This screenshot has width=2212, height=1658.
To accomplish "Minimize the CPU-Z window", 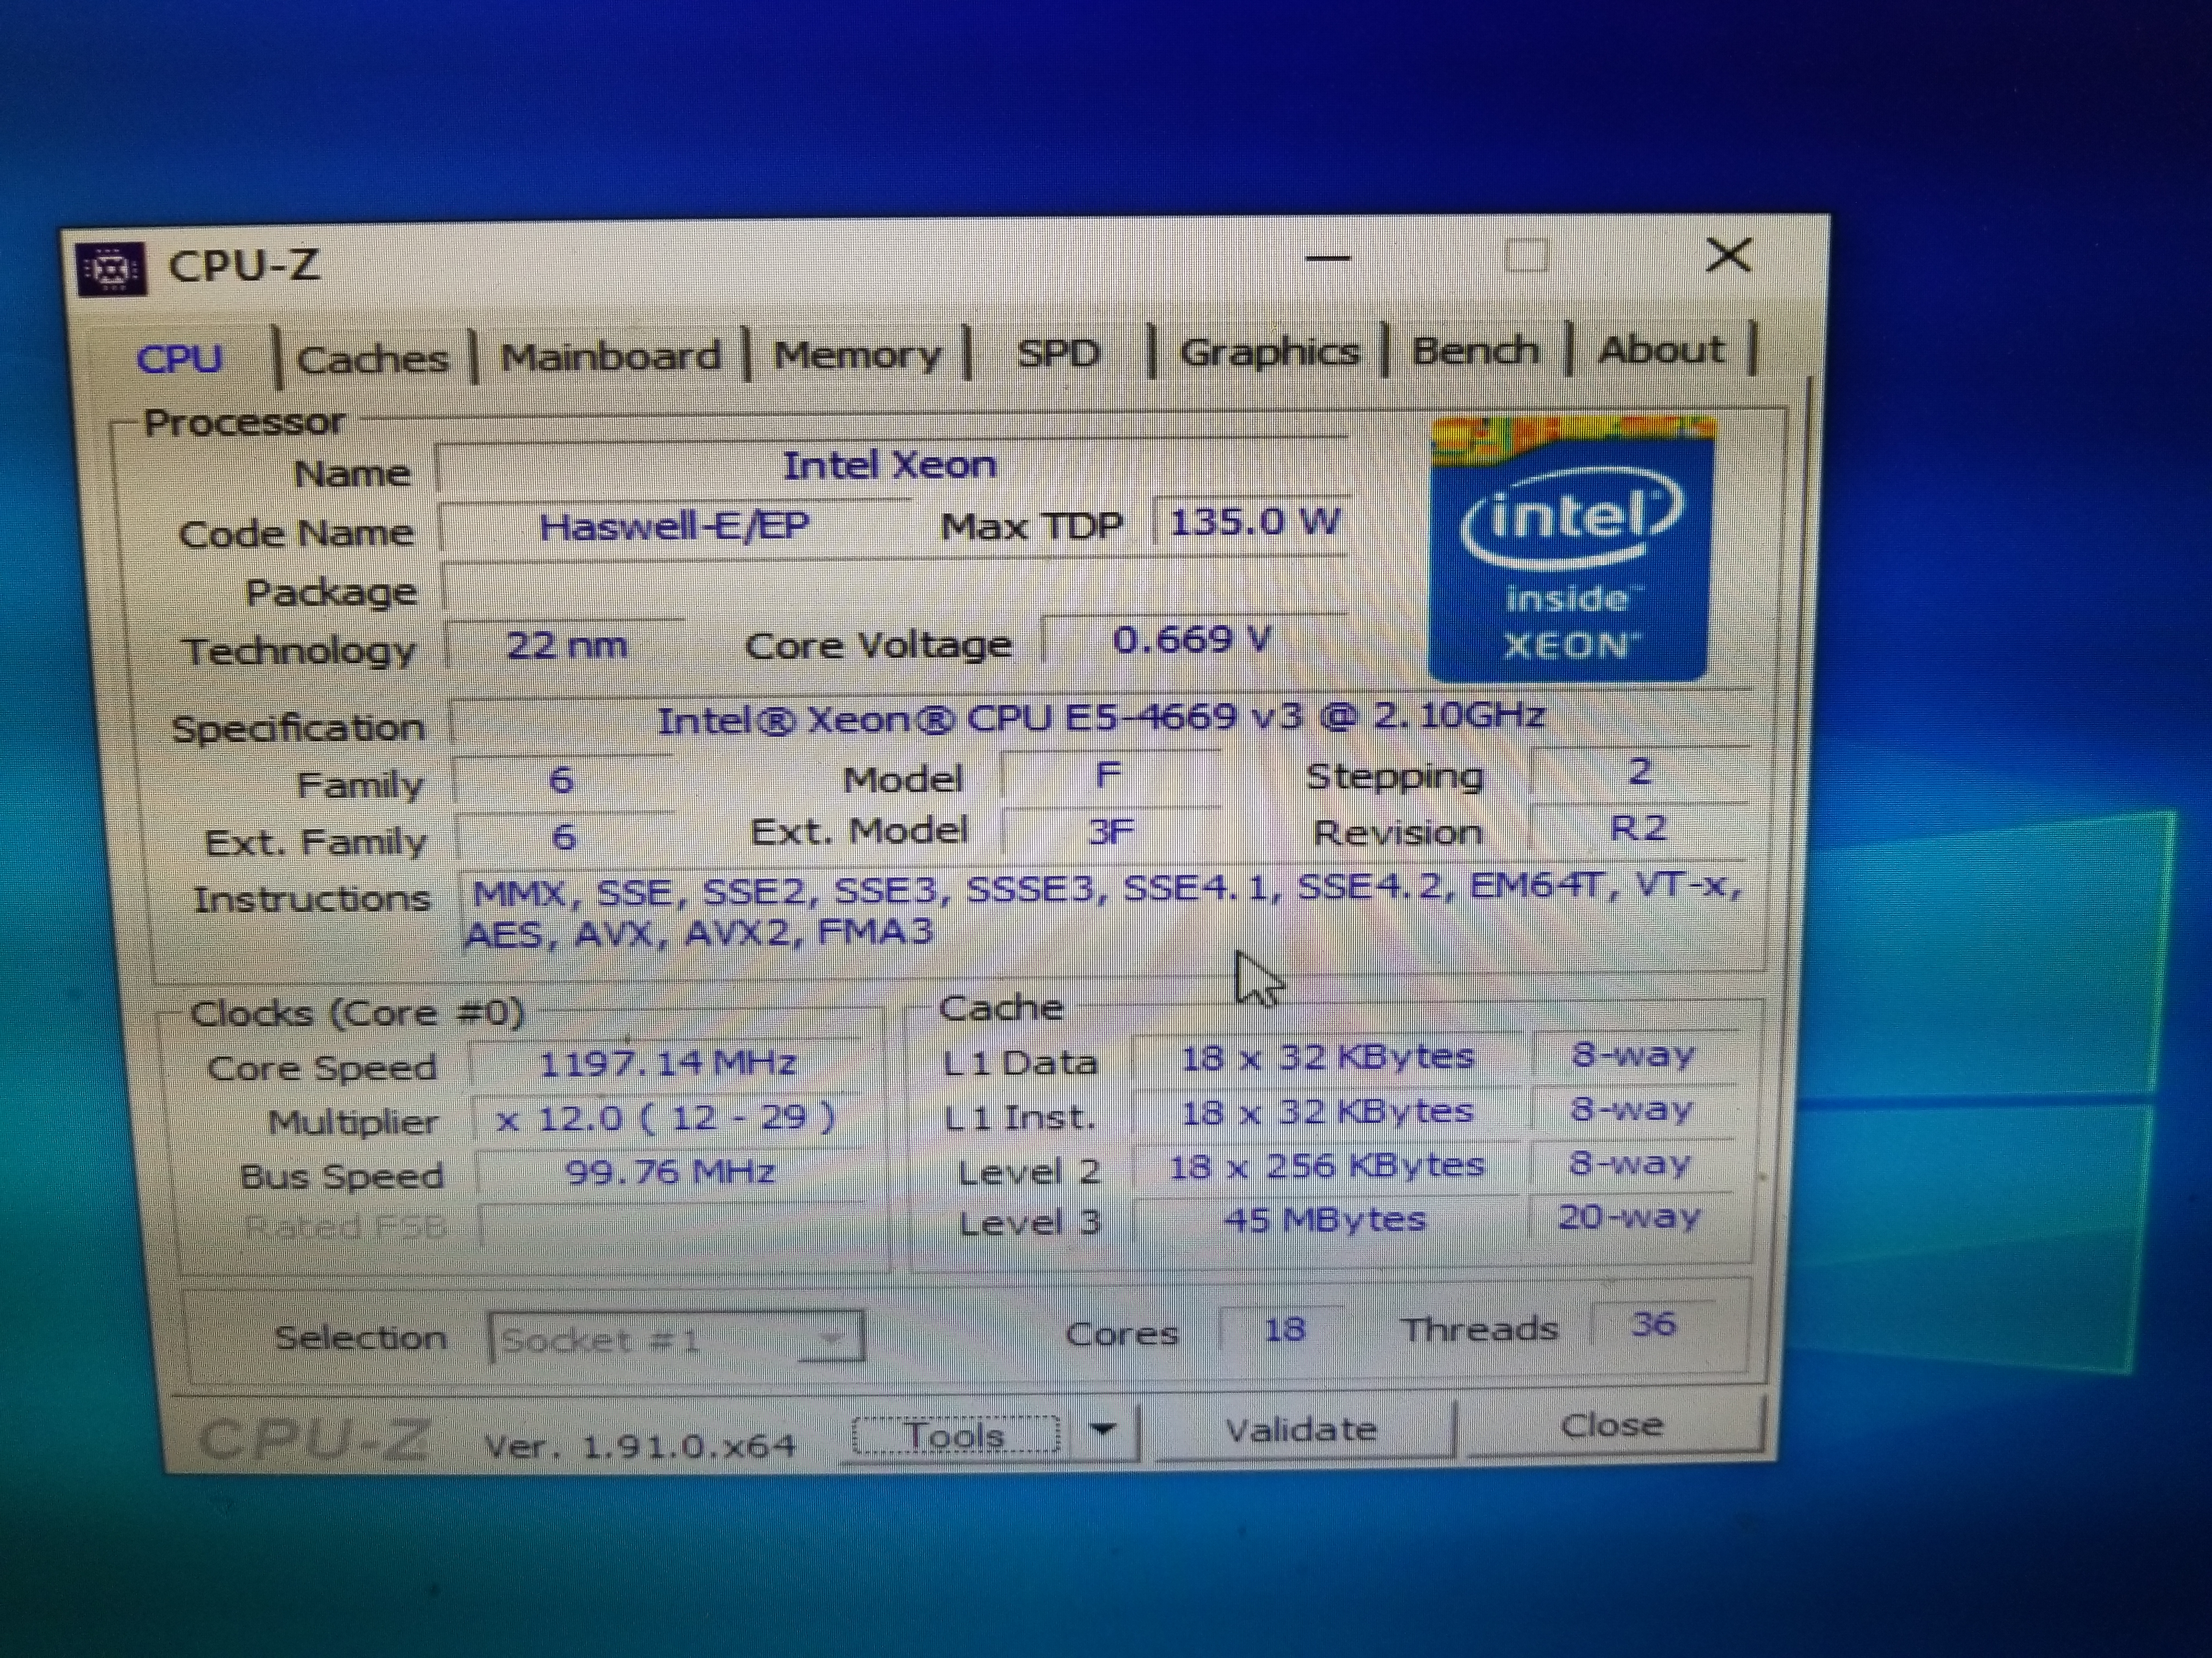I will (x=1328, y=258).
